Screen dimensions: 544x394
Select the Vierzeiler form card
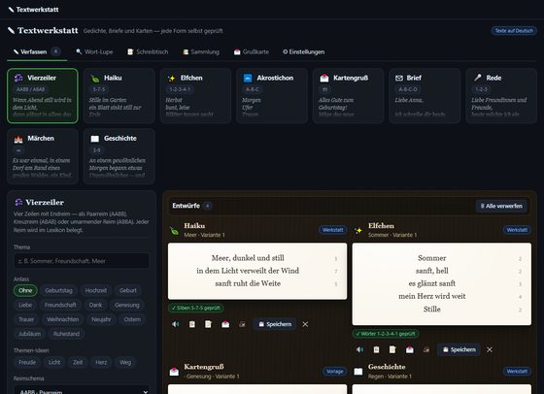[x=43, y=96]
